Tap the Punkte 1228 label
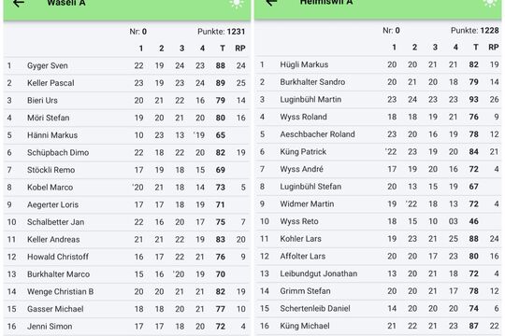This screenshot has width=505, height=336. tap(475, 31)
